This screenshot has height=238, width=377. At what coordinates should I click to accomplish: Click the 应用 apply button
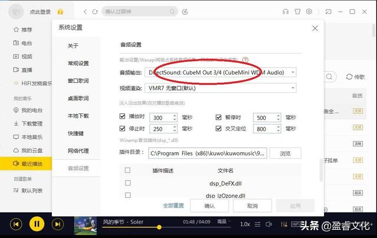(x=295, y=206)
